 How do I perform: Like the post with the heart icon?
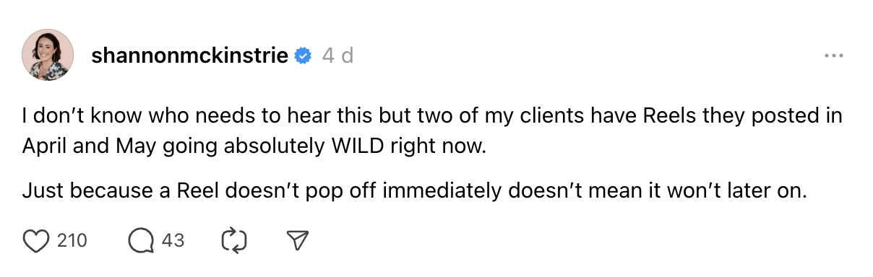point(35,240)
